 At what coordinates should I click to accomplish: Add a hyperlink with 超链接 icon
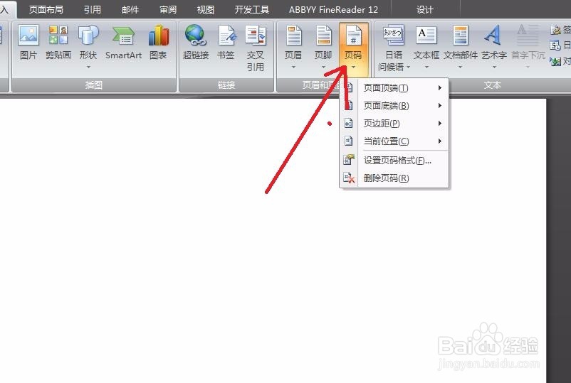click(x=196, y=36)
